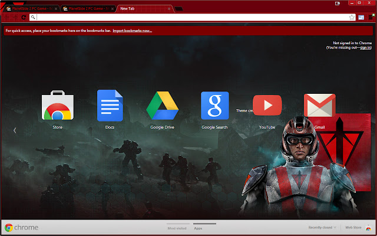Switch to the first PlanetSide 2 PC Game tab
The width and height of the screenshot is (377, 236).
coord(31,9)
